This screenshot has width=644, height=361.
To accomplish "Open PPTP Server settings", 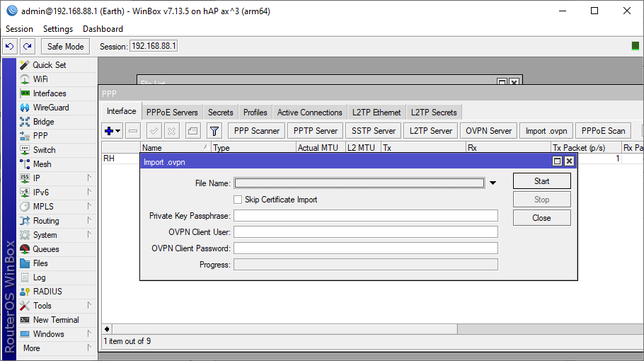I will (x=316, y=131).
